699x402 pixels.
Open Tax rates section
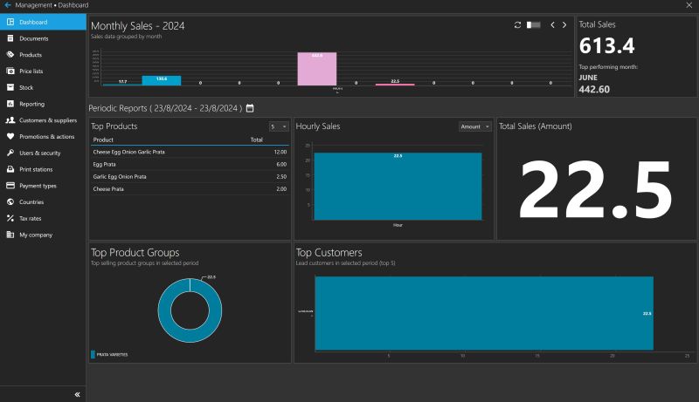(30, 218)
